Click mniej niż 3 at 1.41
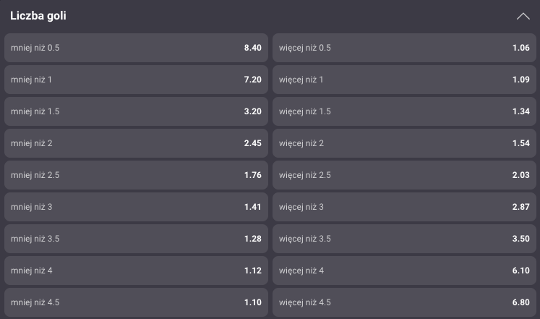This screenshot has width=540, height=319. click(x=136, y=207)
